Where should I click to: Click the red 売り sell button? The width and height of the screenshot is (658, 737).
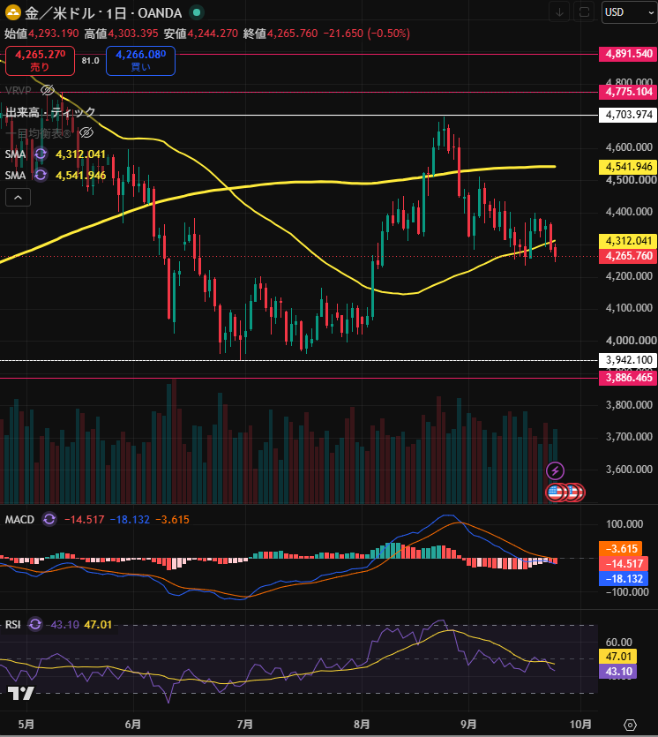[x=40, y=61]
